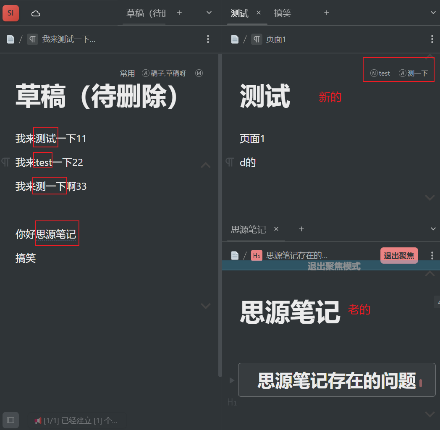Jump up with left pane up chevron
The width and height of the screenshot is (440, 430).
[x=206, y=165]
